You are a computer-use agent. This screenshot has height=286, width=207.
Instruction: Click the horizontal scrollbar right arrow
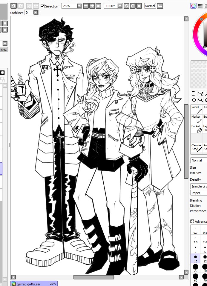point(181,277)
